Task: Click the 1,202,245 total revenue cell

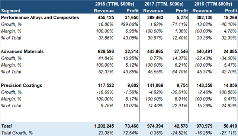Action: (x=104, y=126)
